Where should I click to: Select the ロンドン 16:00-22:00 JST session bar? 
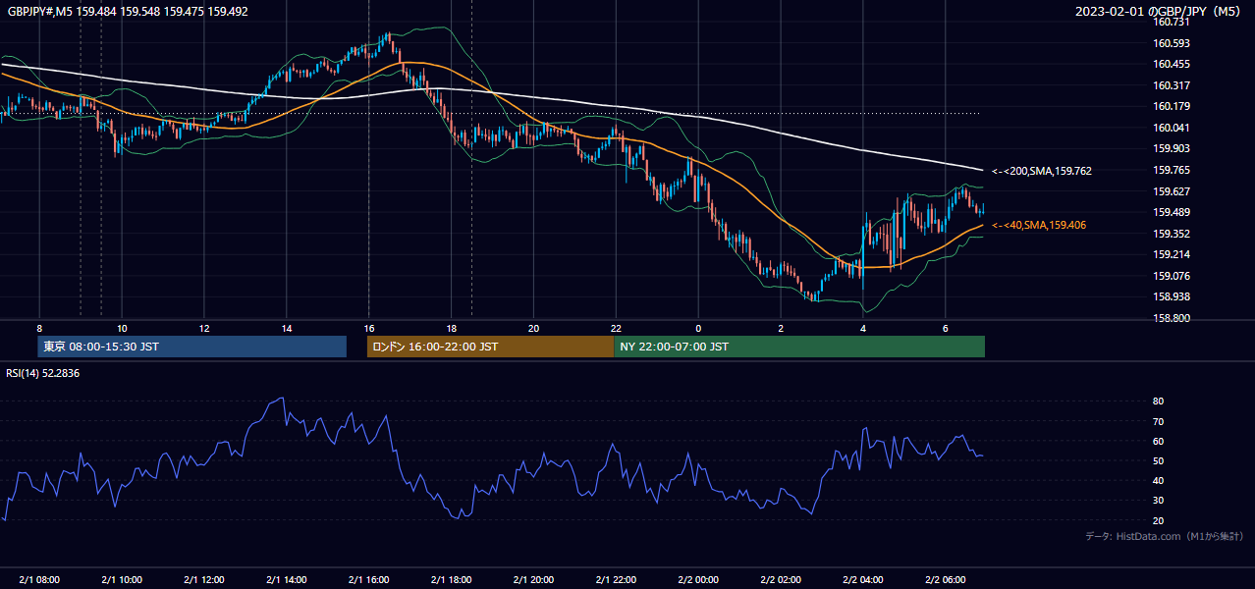(x=490, y=347)
